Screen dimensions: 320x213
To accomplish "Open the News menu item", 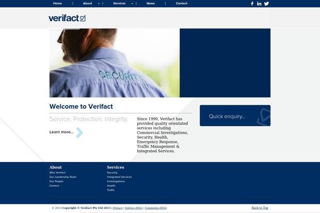I will [x=150, y=4].
